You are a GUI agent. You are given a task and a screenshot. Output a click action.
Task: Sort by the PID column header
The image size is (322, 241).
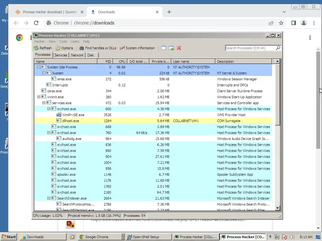tap(105, 62)
